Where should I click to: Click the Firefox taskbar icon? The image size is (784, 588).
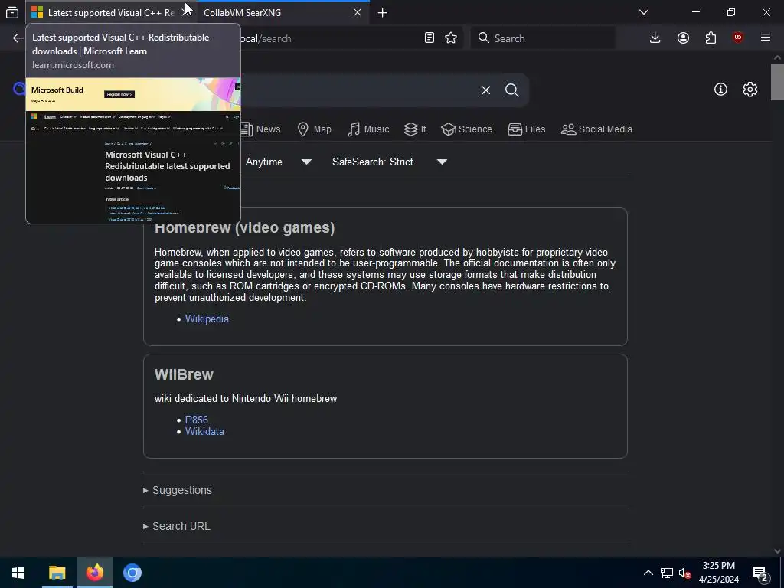(94, 573)
